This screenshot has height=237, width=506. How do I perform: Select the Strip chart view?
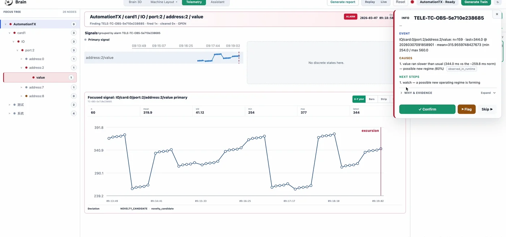(x=384, y=99)
